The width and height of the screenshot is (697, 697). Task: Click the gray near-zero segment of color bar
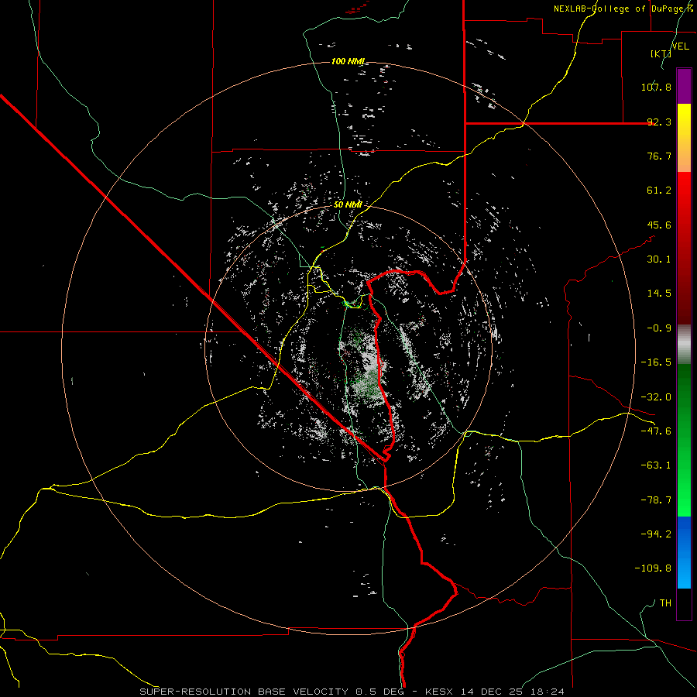click(684, 345)
